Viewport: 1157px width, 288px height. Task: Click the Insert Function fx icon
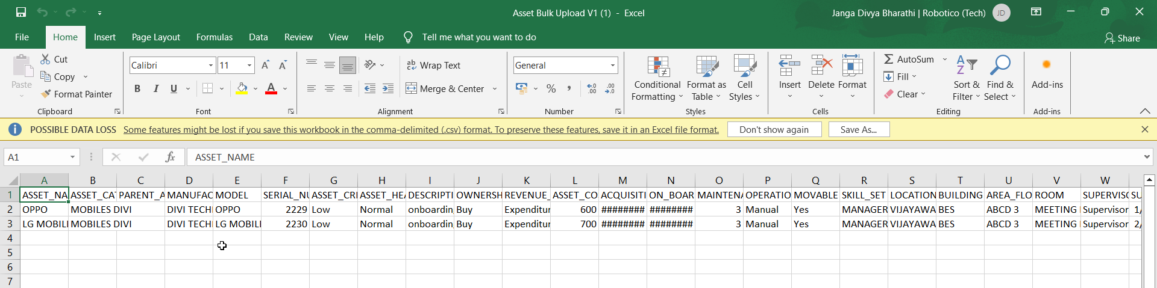[170, 157]
